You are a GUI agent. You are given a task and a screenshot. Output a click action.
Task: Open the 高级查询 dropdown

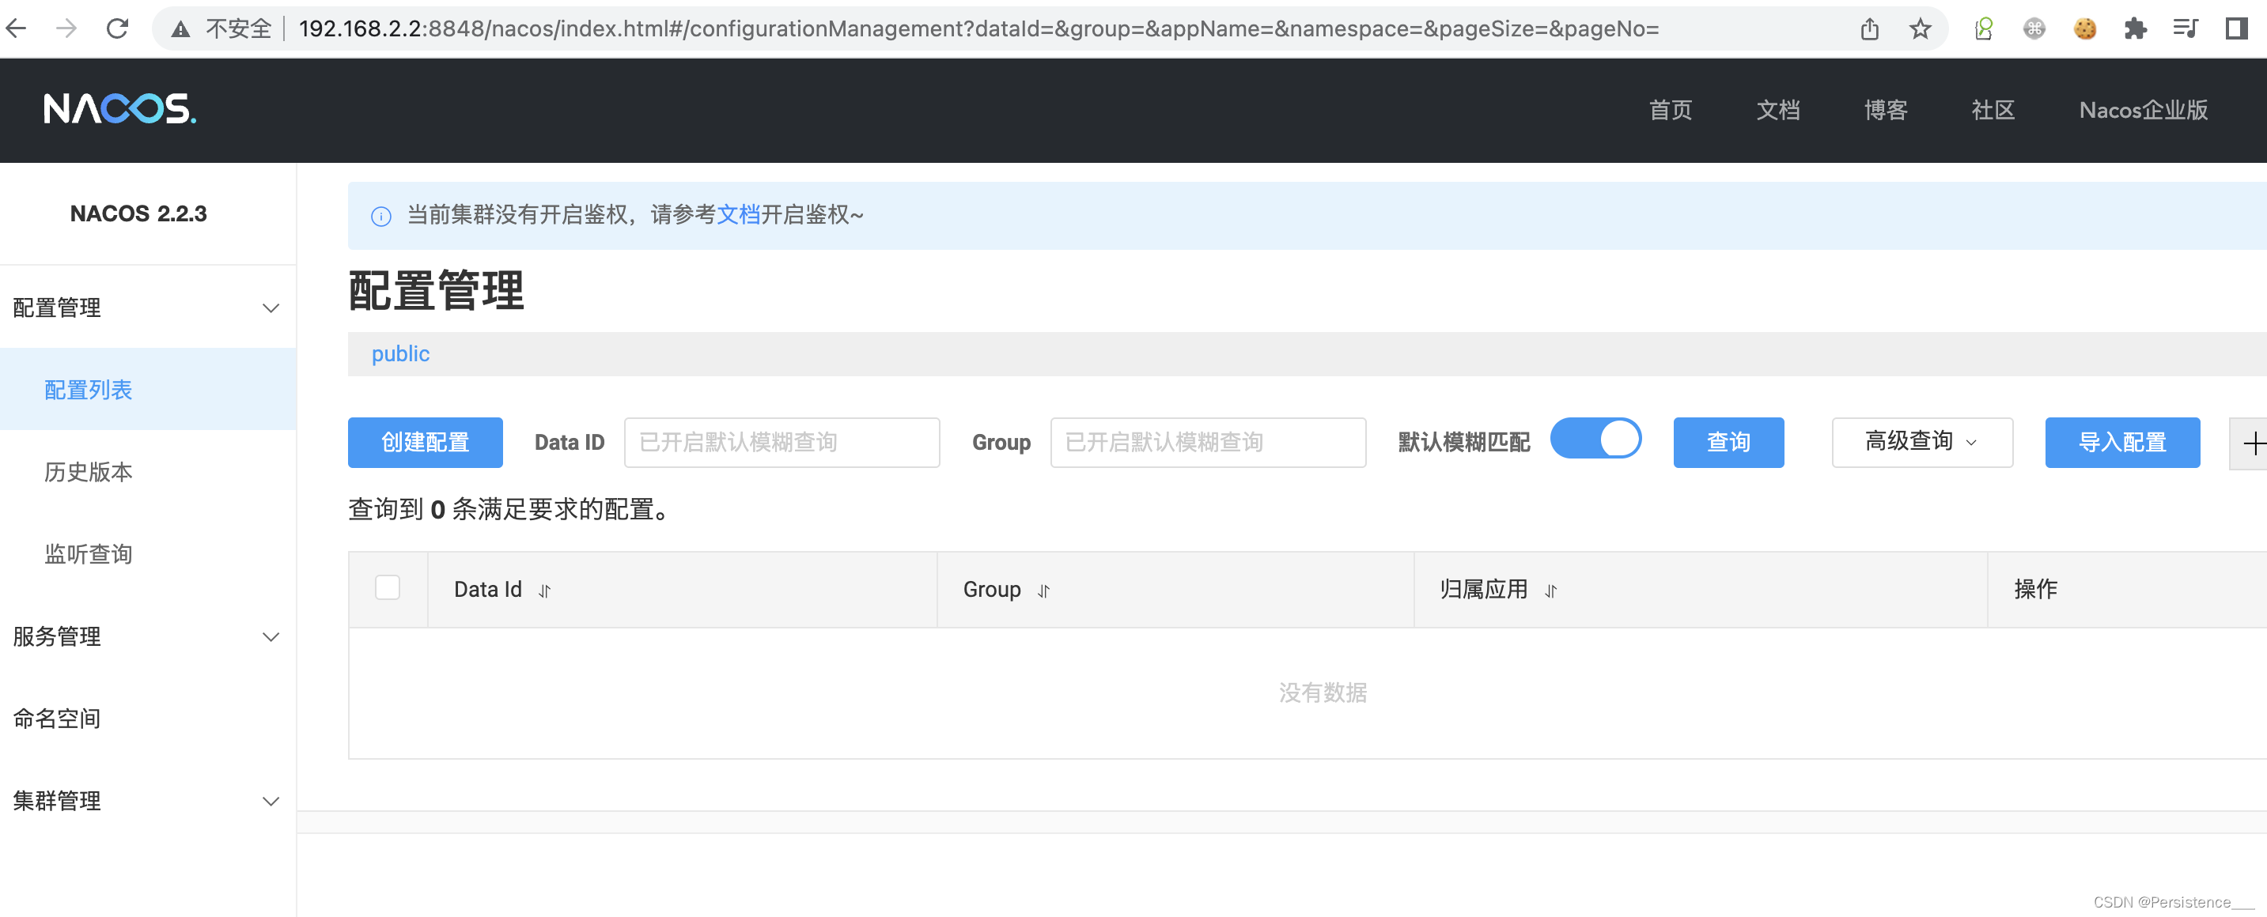1921,442
